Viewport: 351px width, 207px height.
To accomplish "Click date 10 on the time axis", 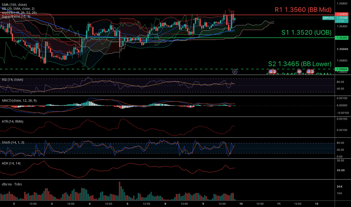I will click(241, 204).
